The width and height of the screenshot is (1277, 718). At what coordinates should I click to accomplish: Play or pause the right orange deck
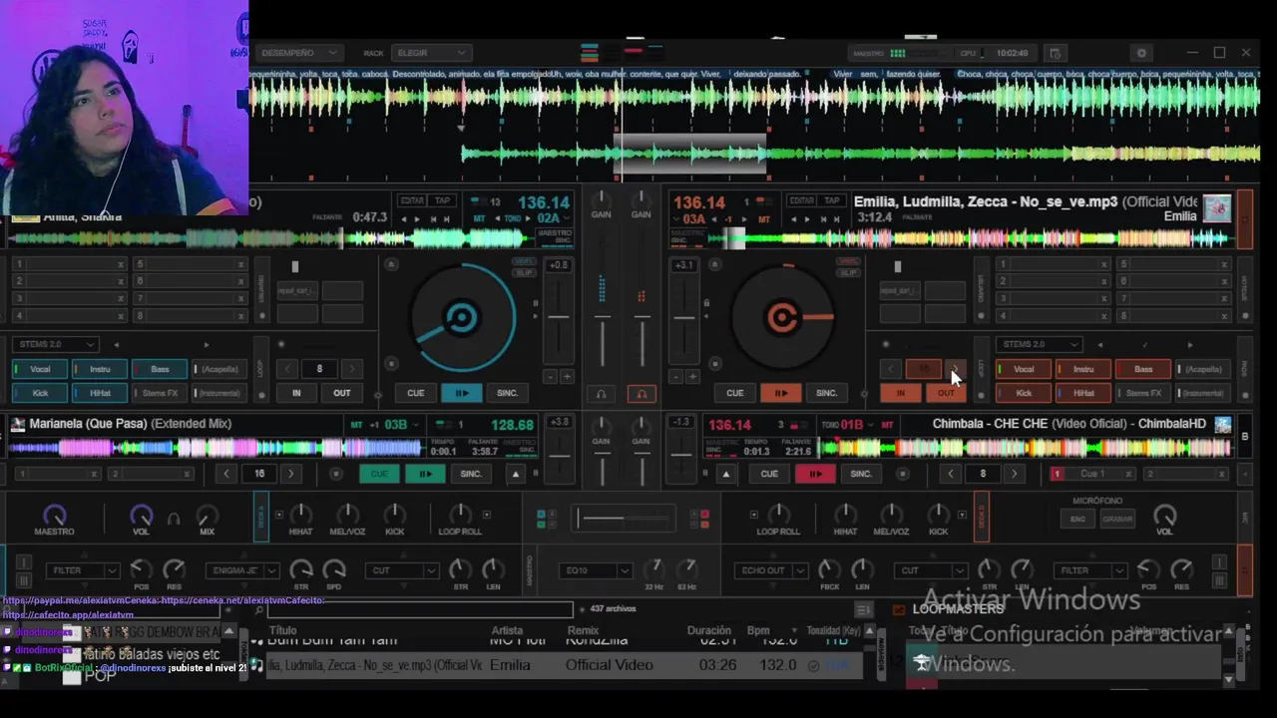click(x=781, y=393)
